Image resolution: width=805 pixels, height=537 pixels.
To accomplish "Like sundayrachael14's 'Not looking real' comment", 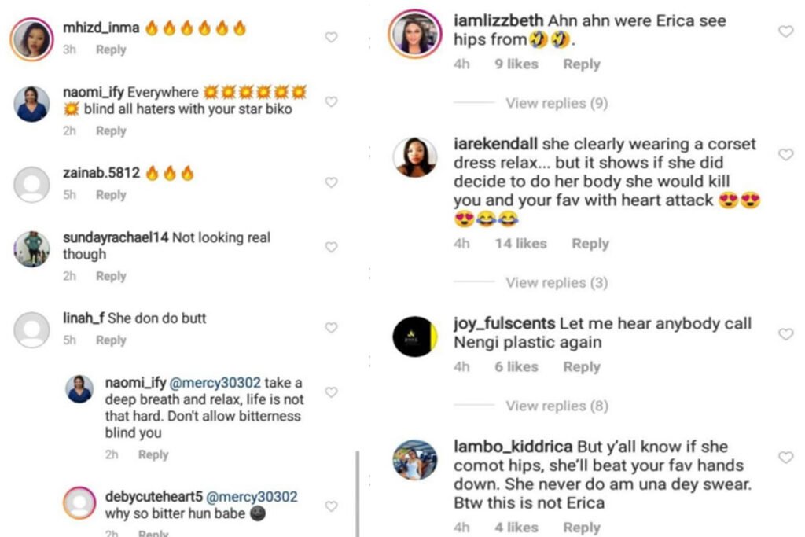I will pos(331,247).
